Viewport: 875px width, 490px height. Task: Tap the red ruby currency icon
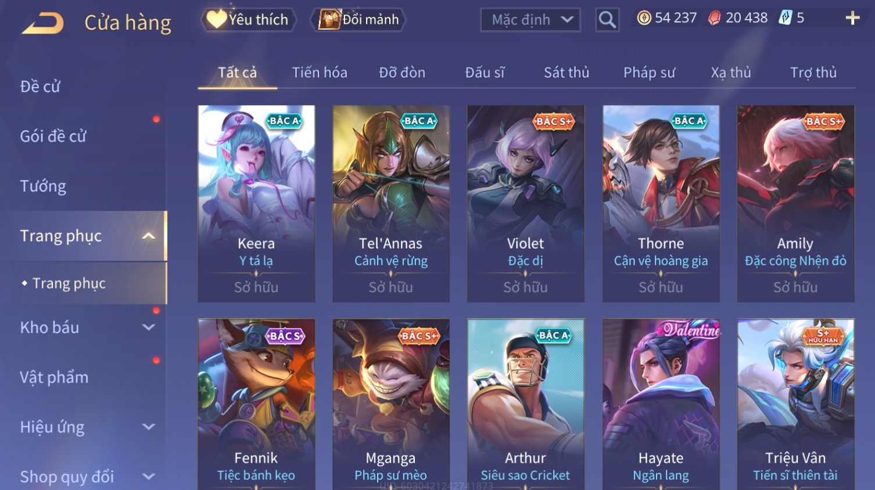tap(714, 18)
